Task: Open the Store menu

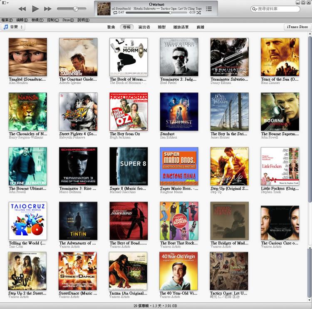Action: point(68,20)
